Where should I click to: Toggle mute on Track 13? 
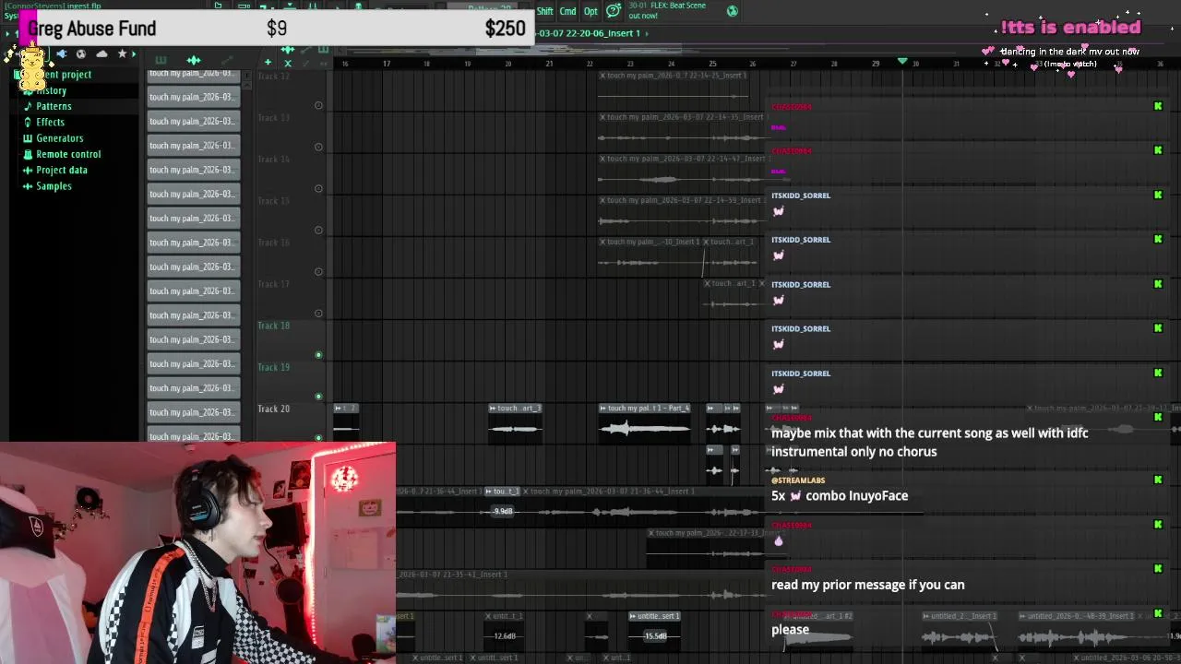pos(318,147)
